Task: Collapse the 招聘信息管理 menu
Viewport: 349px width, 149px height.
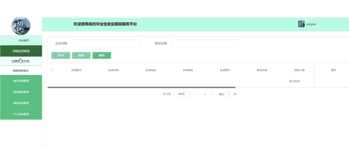Action: pos(21,51)
